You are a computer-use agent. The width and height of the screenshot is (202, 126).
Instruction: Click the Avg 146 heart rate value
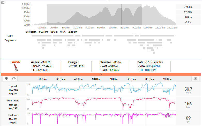pyautogui.click(x=13, y=108)
